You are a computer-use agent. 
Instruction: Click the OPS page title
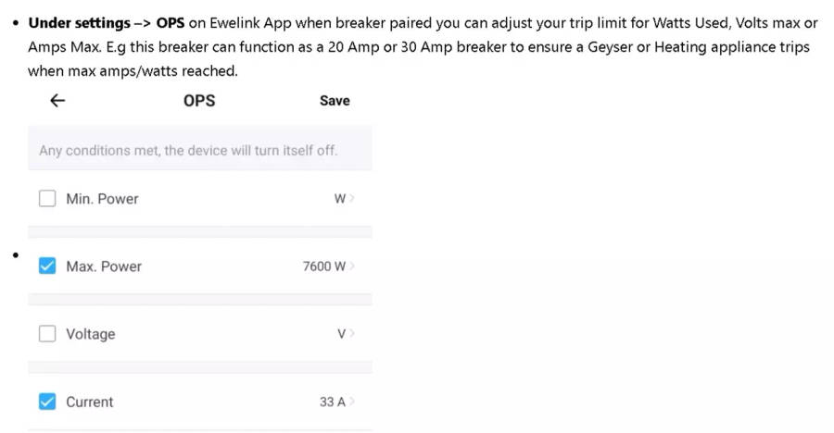point(199,101)
